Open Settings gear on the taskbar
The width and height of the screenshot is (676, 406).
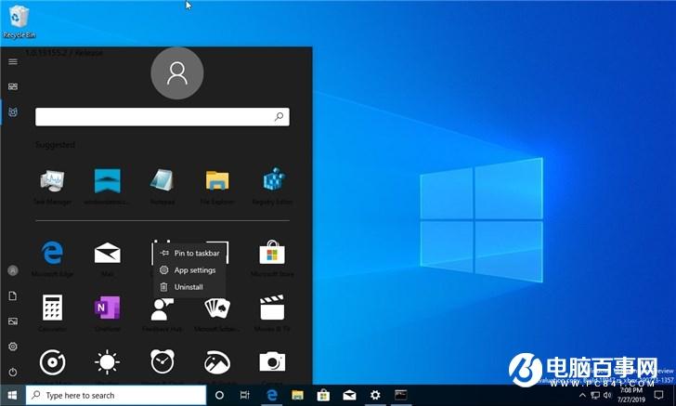[x=375, y=395]
